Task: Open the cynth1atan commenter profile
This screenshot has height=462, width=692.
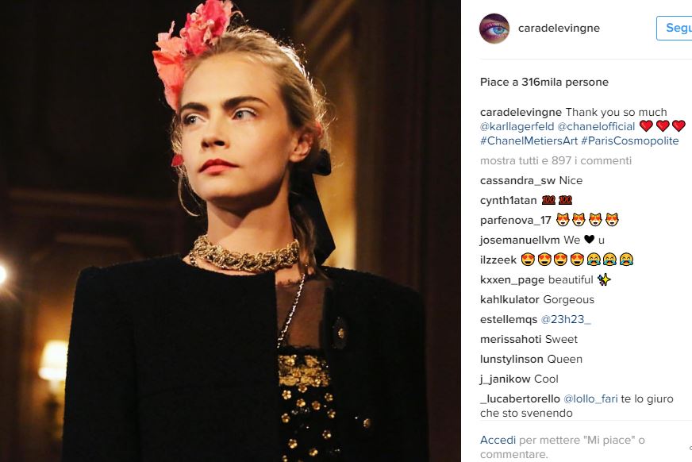Action: [509, 200]
